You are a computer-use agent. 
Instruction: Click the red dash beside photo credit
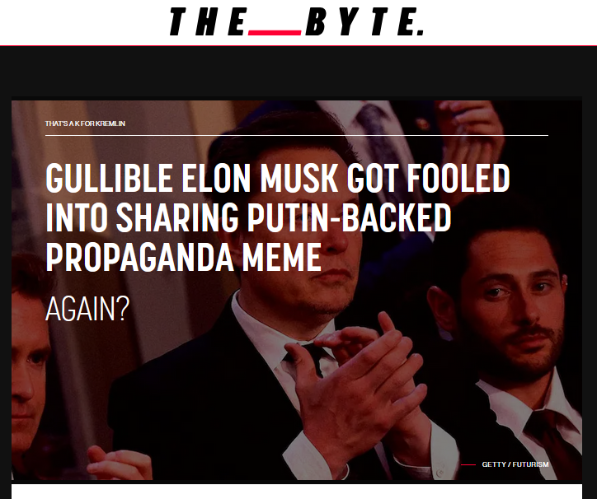point(468,464)
